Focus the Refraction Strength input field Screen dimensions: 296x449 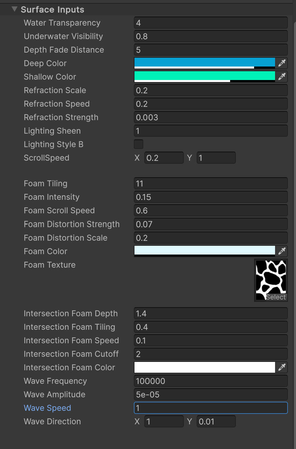click(x=211, y=117)
